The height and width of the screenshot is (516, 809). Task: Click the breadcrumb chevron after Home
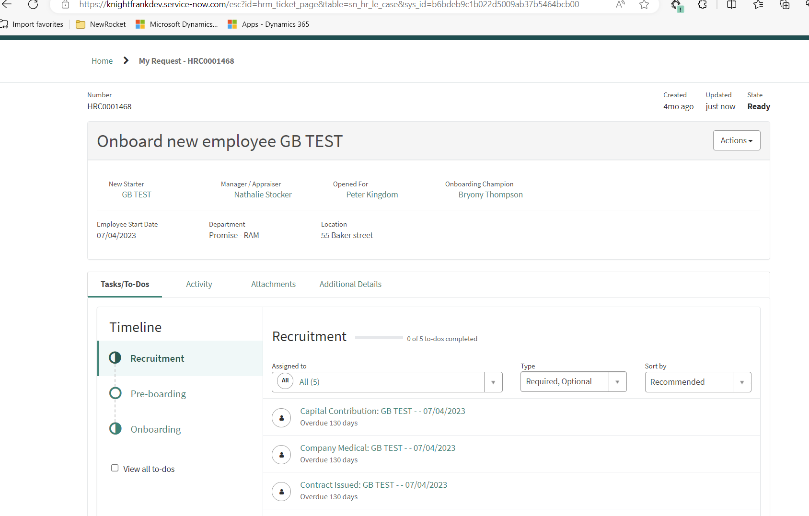[126, 60]
